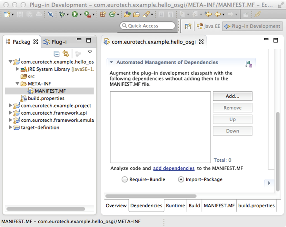Click the New Java Class icon
Viewport: 286px width, 227px height.
point(112,14)
